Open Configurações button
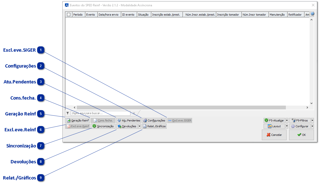The width and height of the screenshot is (323, 185). click(154, 120)
